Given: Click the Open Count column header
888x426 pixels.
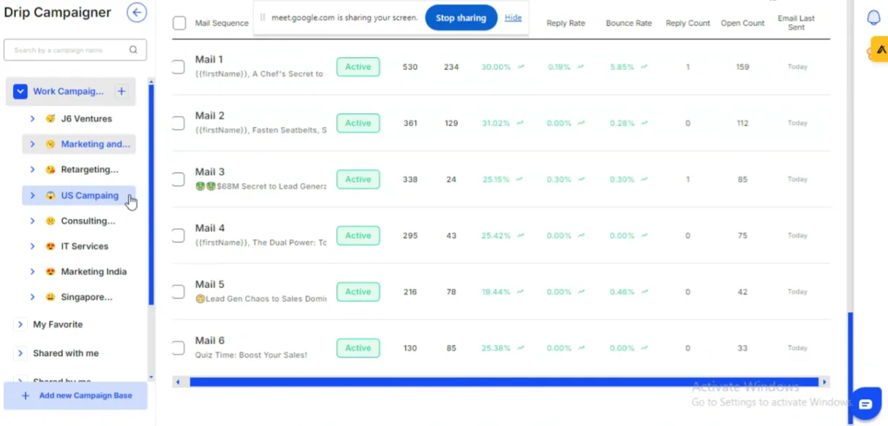Looking at the screenshot, I should [743, 23].
